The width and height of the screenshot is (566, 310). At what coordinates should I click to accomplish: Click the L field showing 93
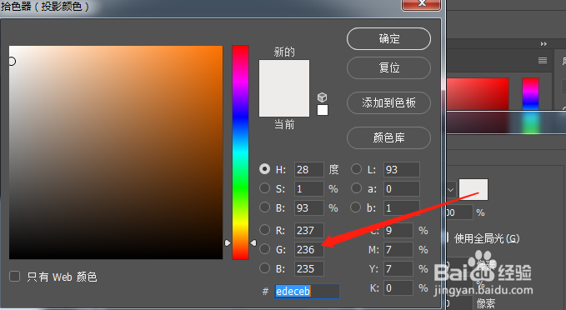(402, 170)
